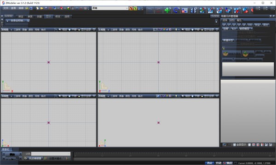This screenshot has height=165, width=276.
Task: Maximize the left viewport
Action: pos(217,30)
